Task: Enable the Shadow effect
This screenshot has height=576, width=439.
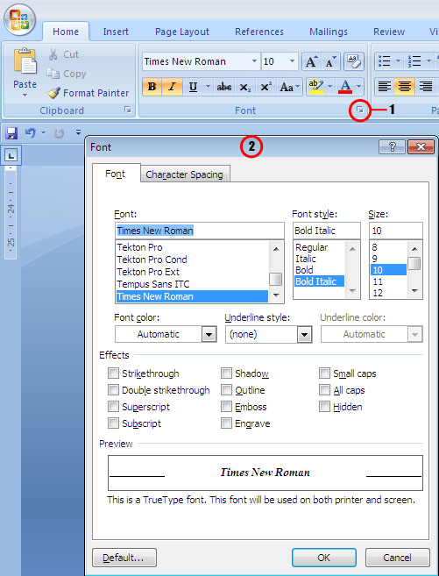Action: click(226, 373)
